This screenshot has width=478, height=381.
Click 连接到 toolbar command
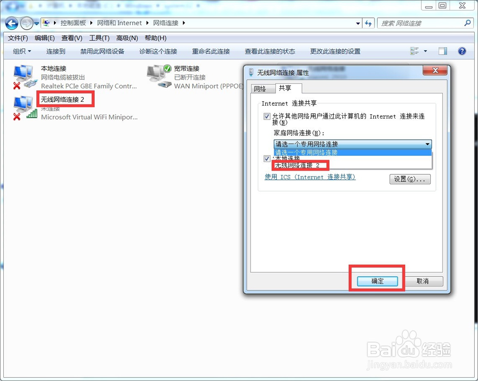pos(56,51)
